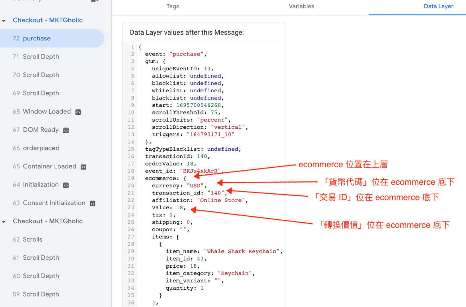Image resolution: width=466 pixels, height=307 pixels.
Task: Open the first Checkout - MKTGholic page heading
Action: point(48,20)
